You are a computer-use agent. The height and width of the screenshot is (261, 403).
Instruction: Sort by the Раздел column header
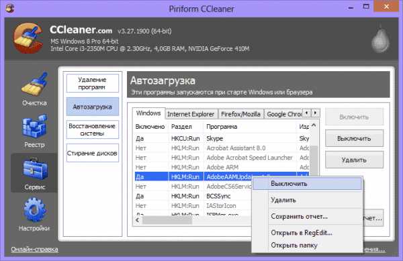[186, 127]
